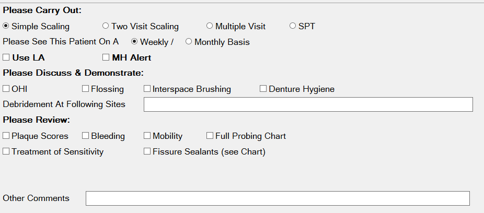
Task: Select the Simple Scaling radio option
Action: point(6,26)
